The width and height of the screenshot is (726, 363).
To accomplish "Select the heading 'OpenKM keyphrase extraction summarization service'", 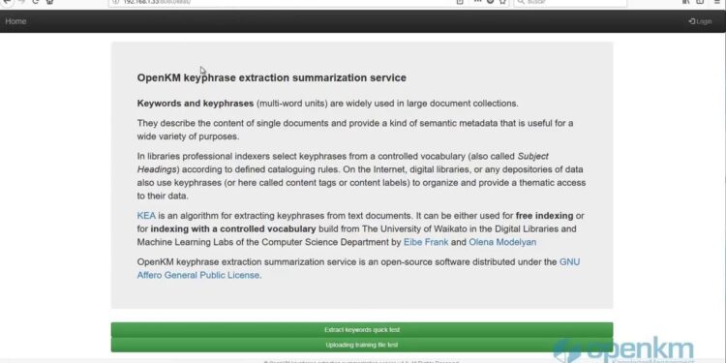I will pos(272,77).
